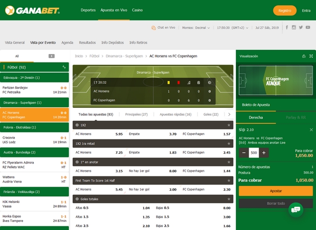
Task: Bet on AC Horsens at 5.95 in 1X2
Action: tap(99, 134)
